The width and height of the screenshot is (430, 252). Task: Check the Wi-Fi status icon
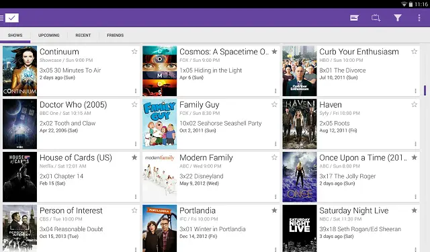[404, 4]
